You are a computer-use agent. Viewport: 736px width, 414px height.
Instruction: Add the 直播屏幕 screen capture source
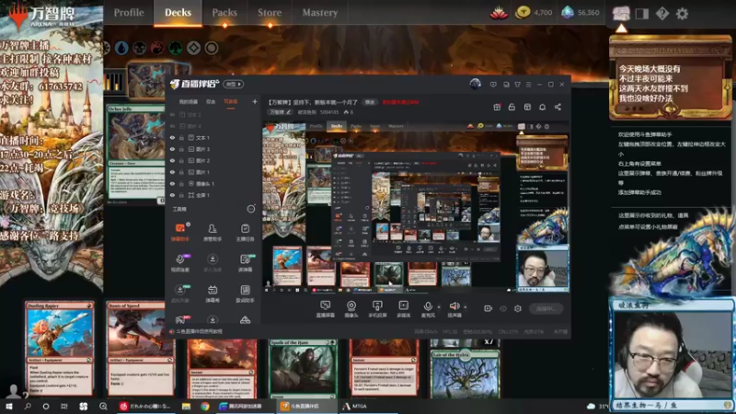(x=325, y=309)
